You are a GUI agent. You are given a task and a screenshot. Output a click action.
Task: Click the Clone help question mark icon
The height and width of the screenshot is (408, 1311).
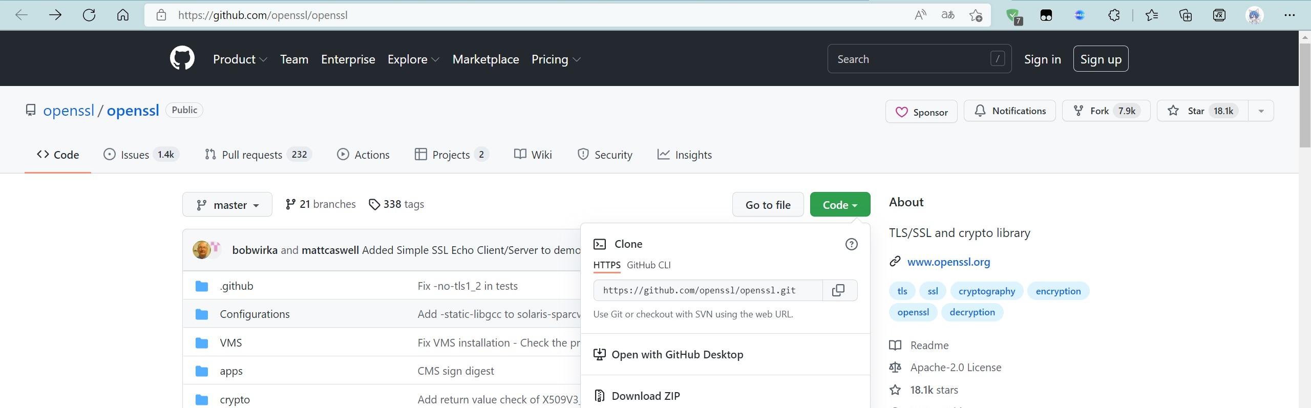click(x=851, y=244)
